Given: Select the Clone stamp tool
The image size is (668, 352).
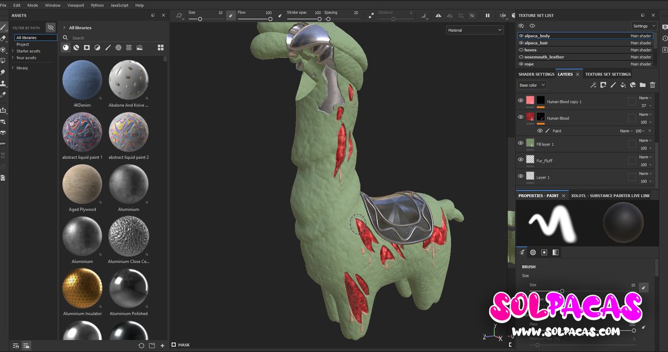Looking at the screenshot, I should click(3, 84).
